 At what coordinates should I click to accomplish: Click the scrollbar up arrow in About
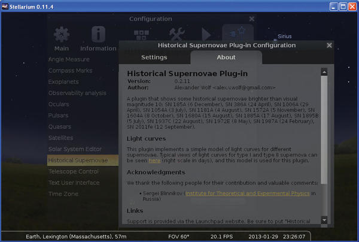[324, 72]
